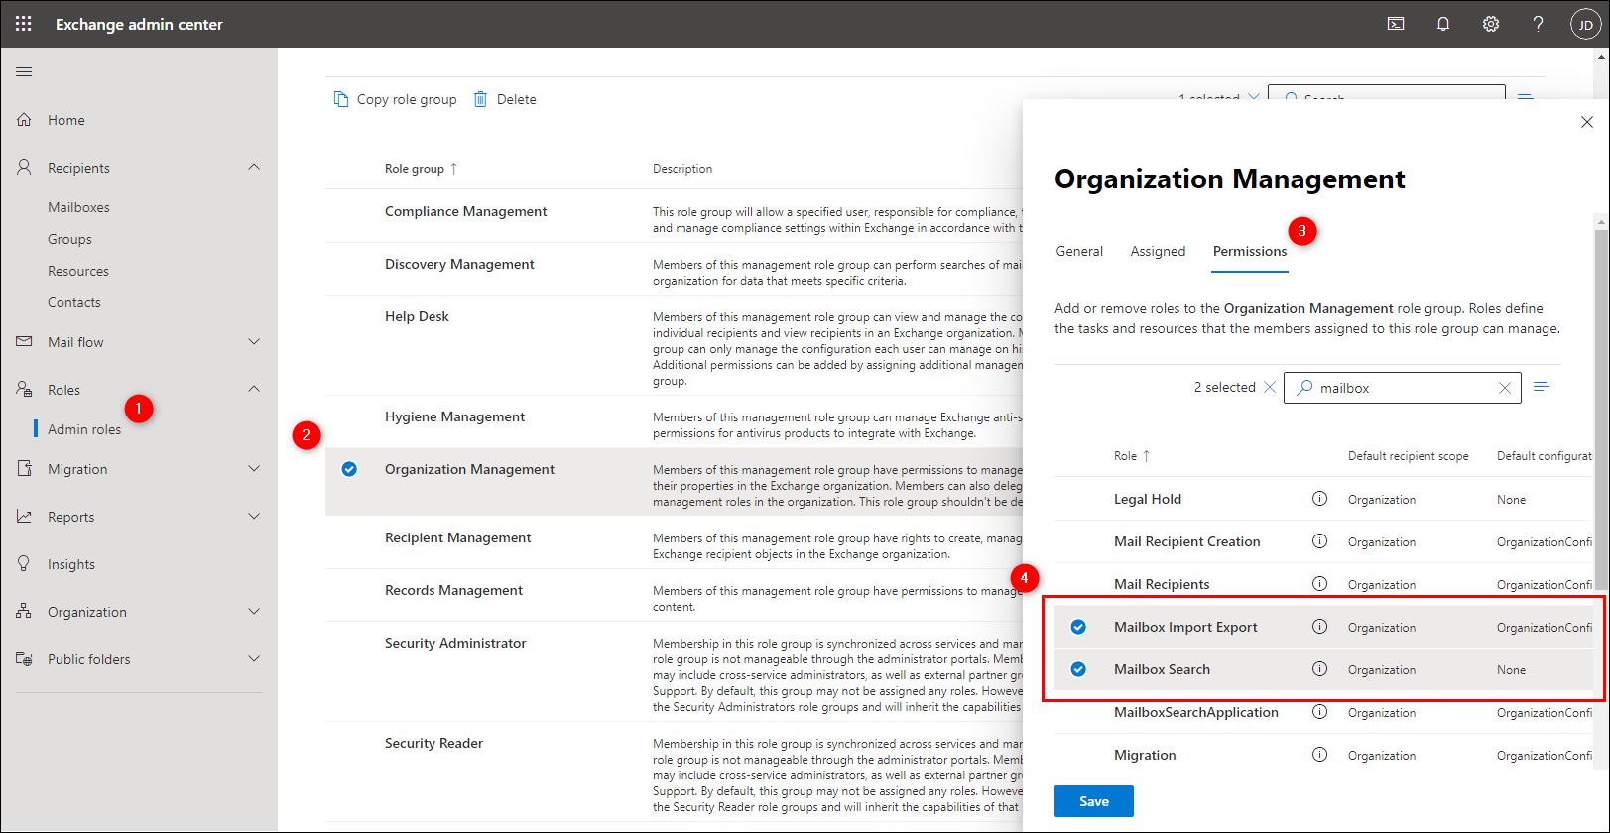This screenshot has width=1610, height=833.
Task: Open Mailboxes in the sidebar
Action: tap(78, 207)
